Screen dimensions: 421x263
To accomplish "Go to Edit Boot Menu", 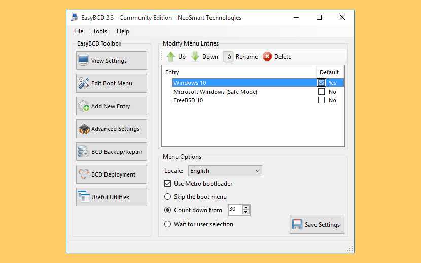I will point(112,83).
